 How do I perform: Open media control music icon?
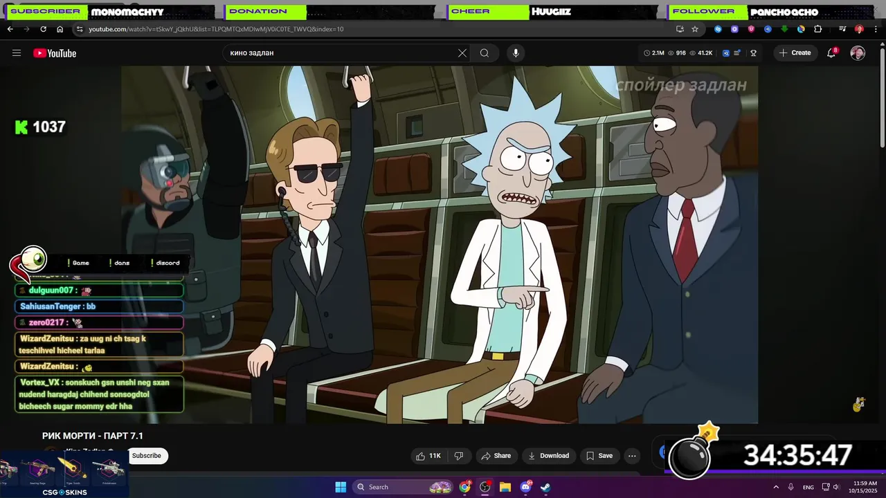(842, 29)
